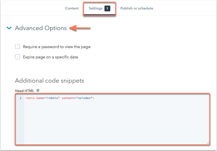Click inside the Head HTML code editor
The height and width of the screenshot is (151, 217).
click(x=113, y=119)
